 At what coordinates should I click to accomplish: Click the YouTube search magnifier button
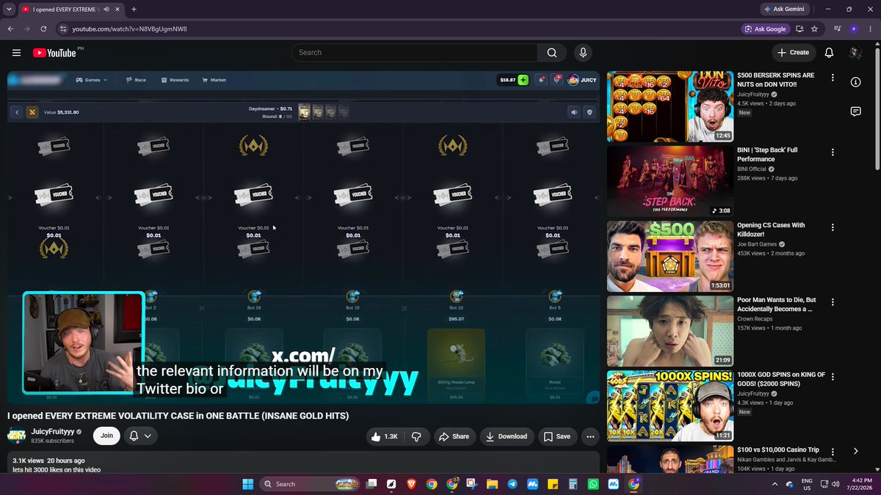[551, 53]
